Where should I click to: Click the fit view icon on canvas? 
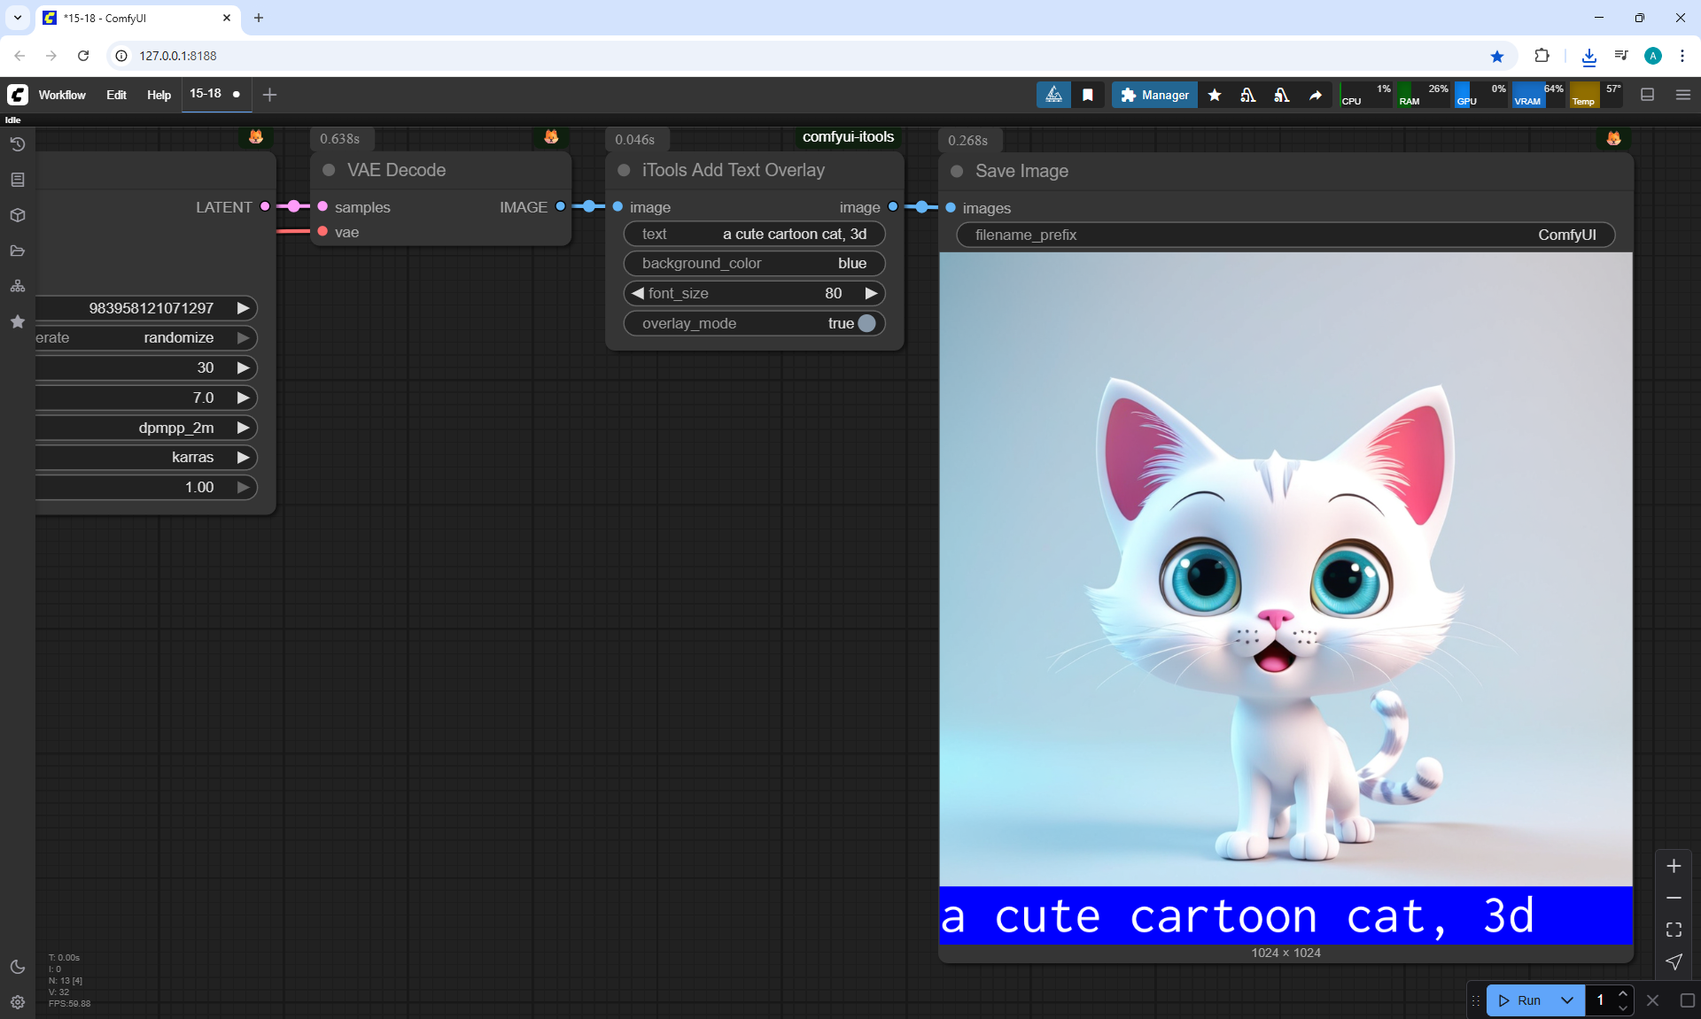tap(1674, 930)
